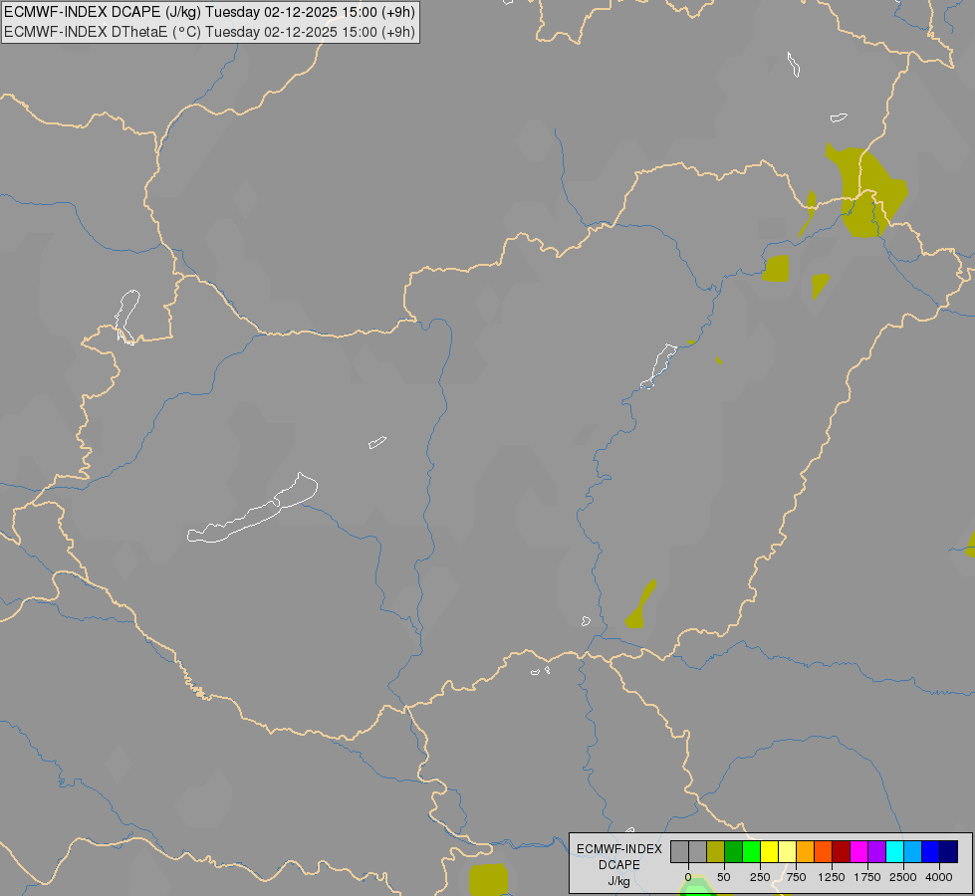This screenshot has width=975, height=896.
Task: Click the legend tick value '750'
Action: pyautogui.click(x=796, y=877)
